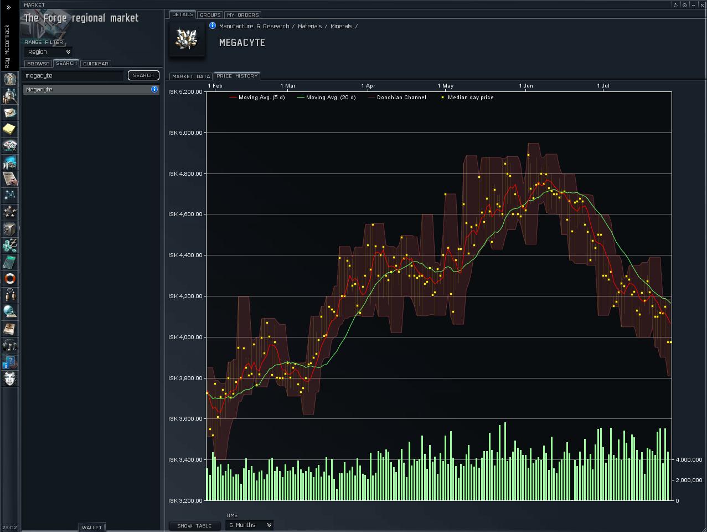Open the Market Data tab

191,76
